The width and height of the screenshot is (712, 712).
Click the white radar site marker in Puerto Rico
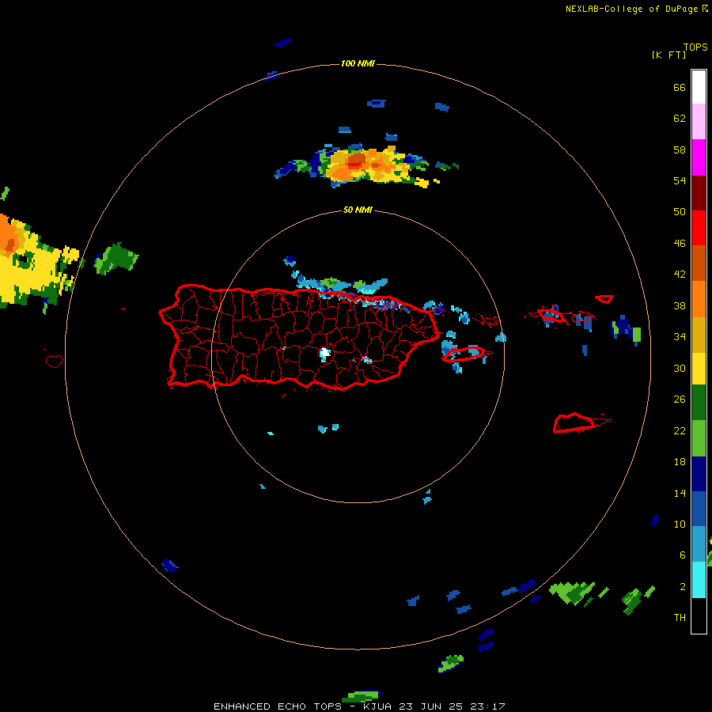(x=324, y=353)
